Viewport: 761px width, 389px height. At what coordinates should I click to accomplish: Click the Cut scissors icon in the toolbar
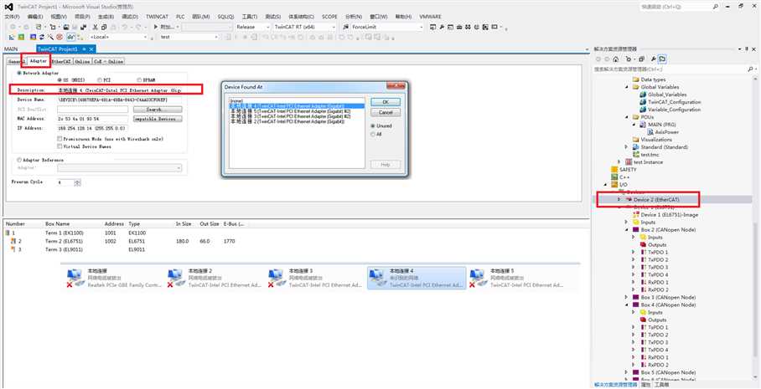[96, 27]
